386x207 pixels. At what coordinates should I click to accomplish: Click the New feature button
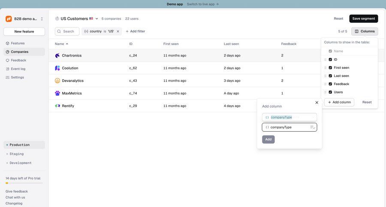point(24,31)
